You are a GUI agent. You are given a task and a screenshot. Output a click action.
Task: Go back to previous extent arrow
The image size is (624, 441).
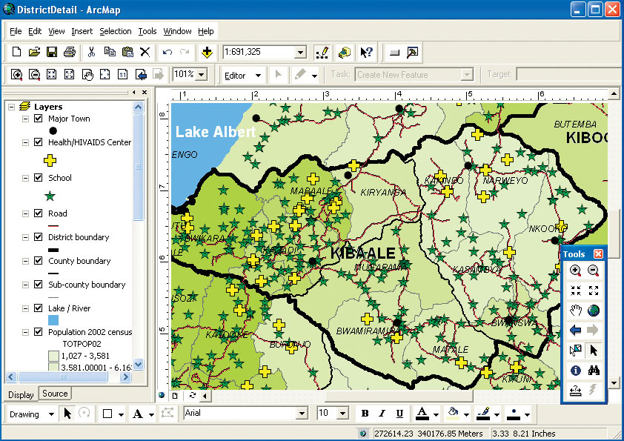pos(576,331)
